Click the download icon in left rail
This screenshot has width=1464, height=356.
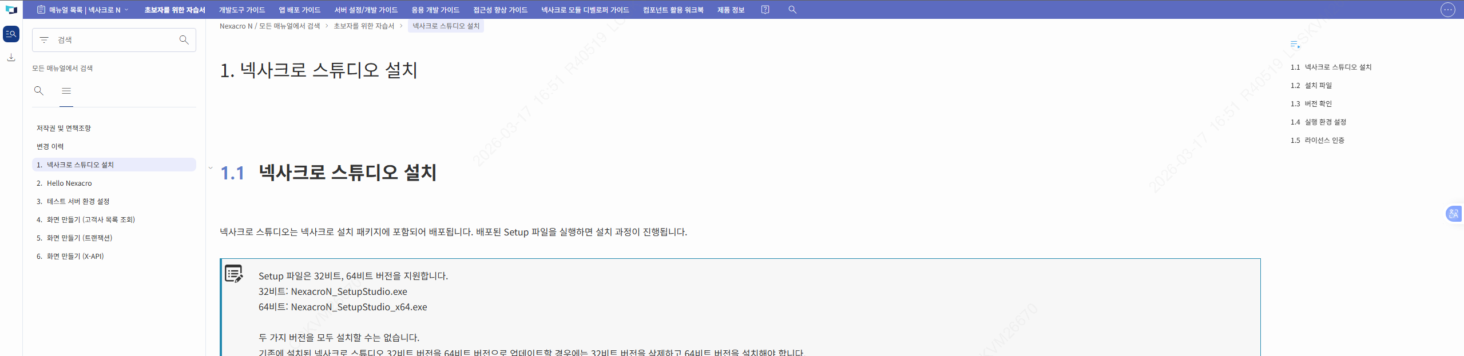[11, 57]
